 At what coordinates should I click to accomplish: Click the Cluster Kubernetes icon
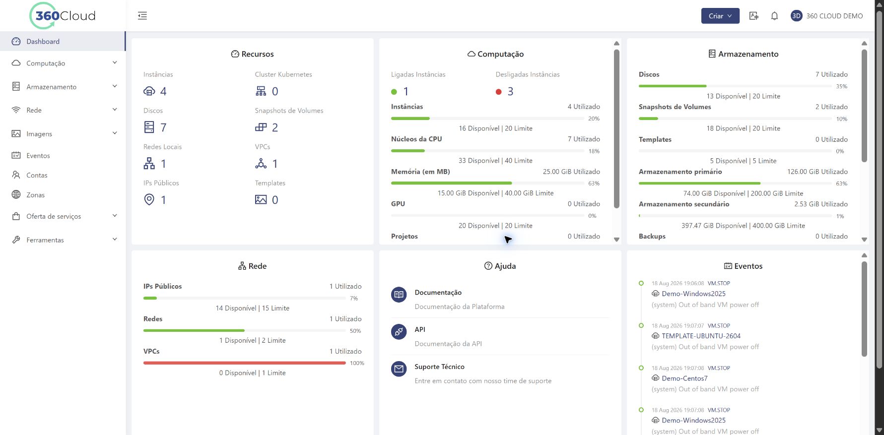(261, 91)
